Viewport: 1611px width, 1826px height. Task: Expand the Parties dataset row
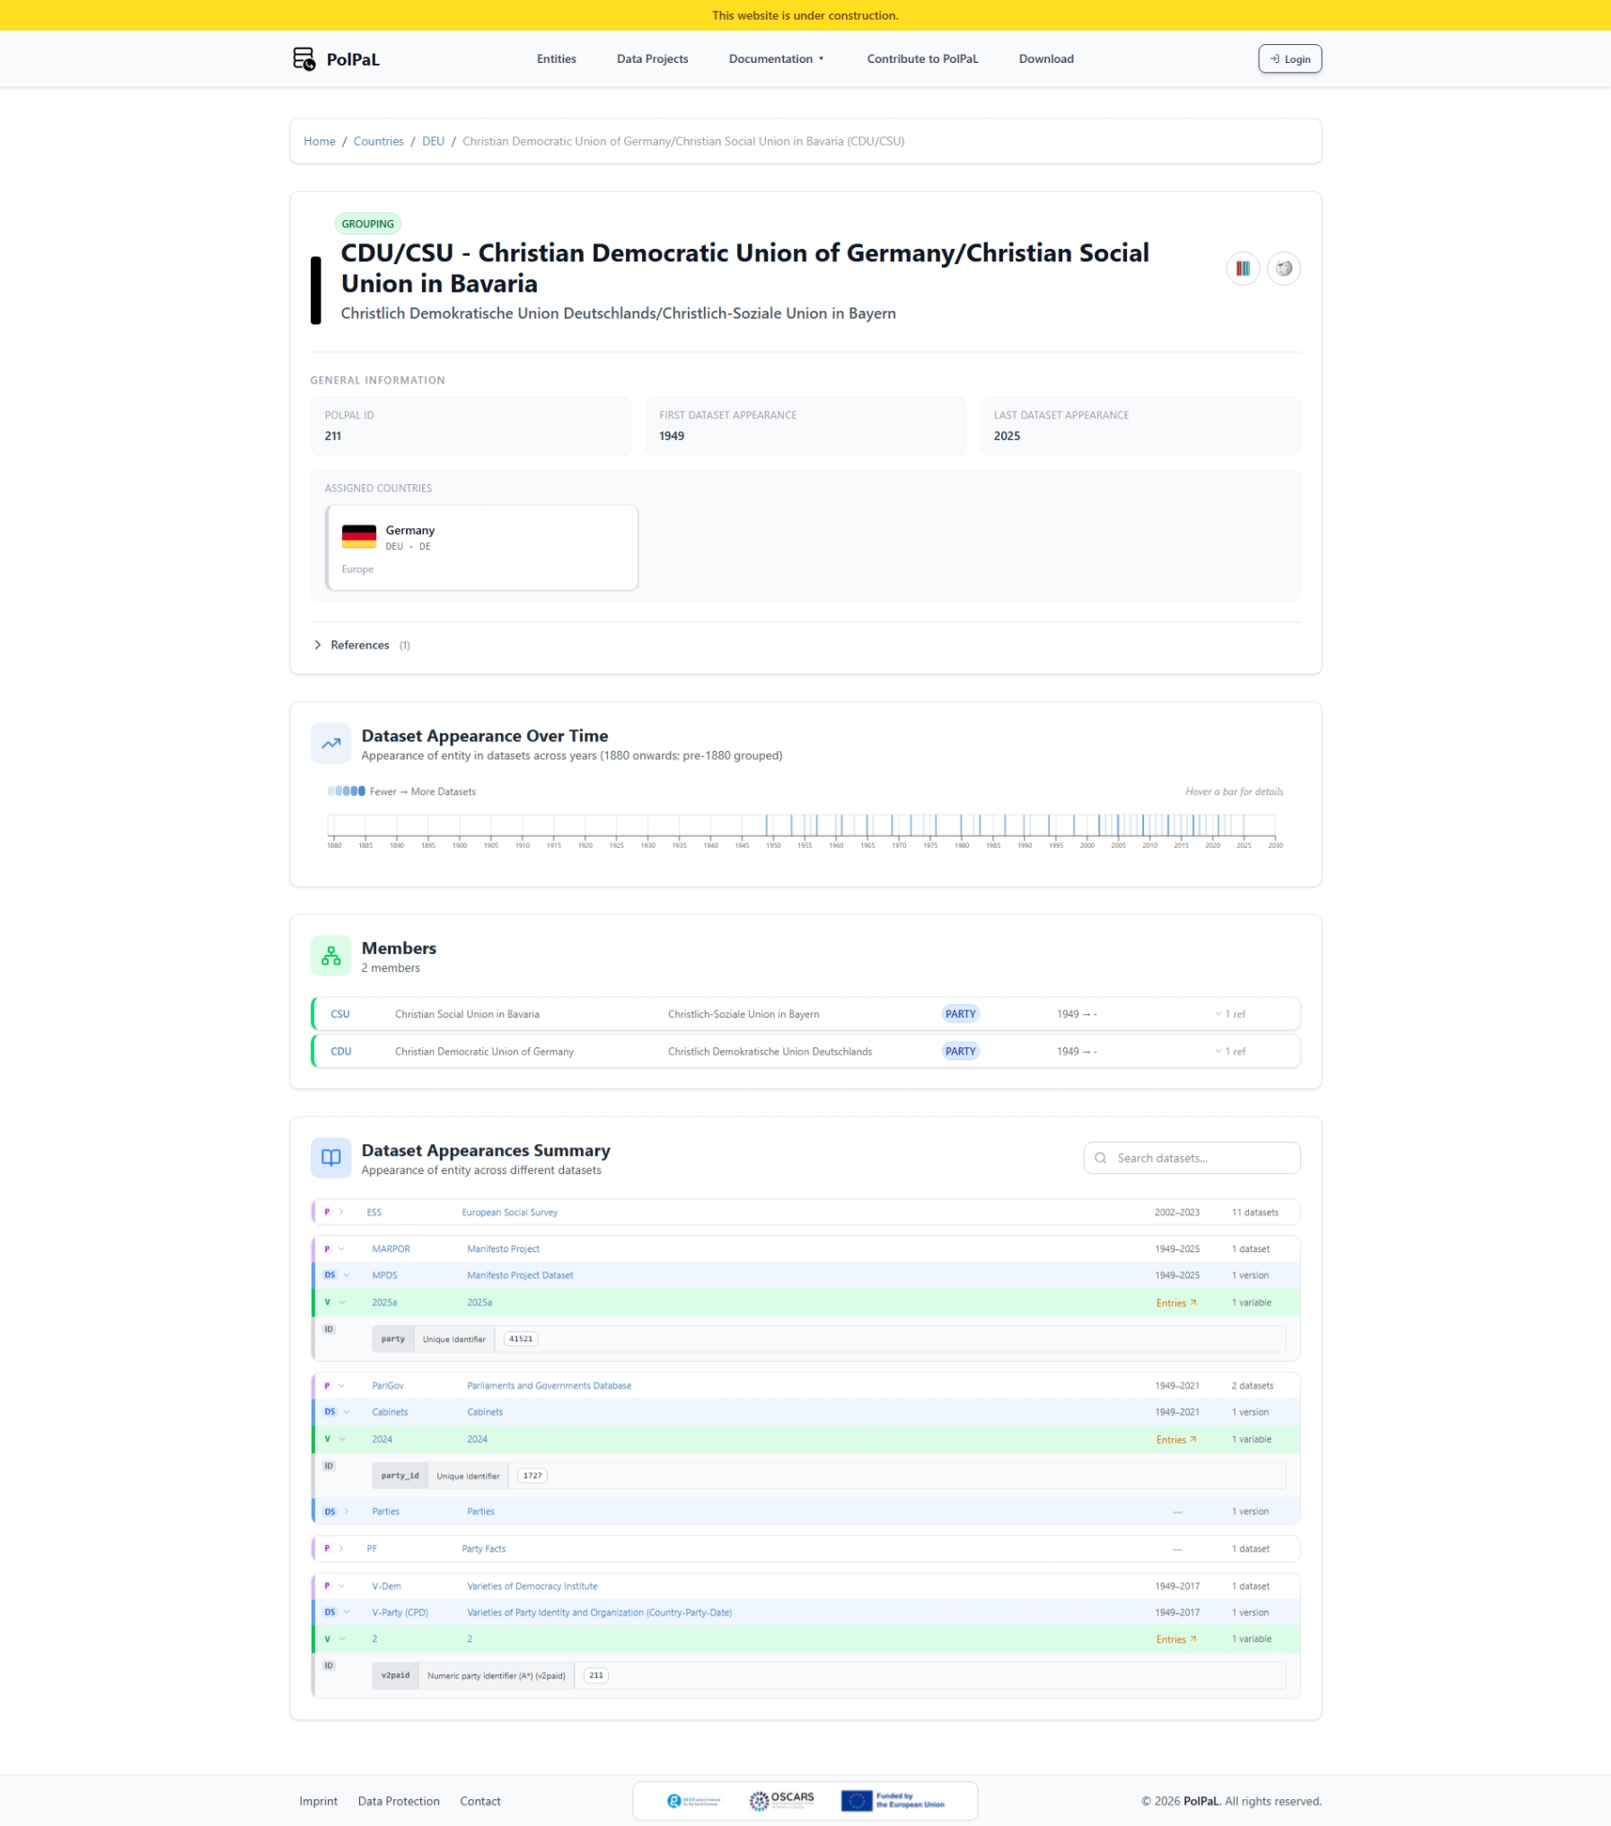[x=347, y=1512]
